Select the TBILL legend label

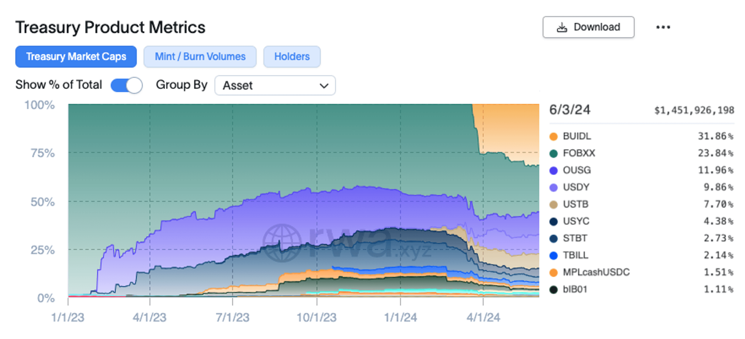[575, 255]
